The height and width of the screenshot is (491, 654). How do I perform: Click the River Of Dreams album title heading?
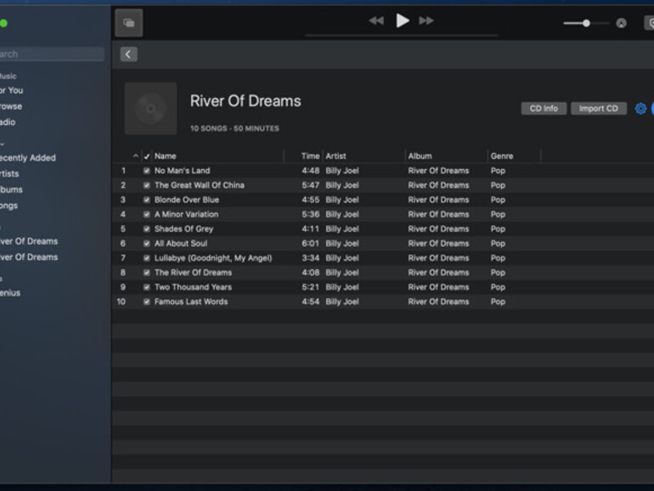tap(245, 101)
